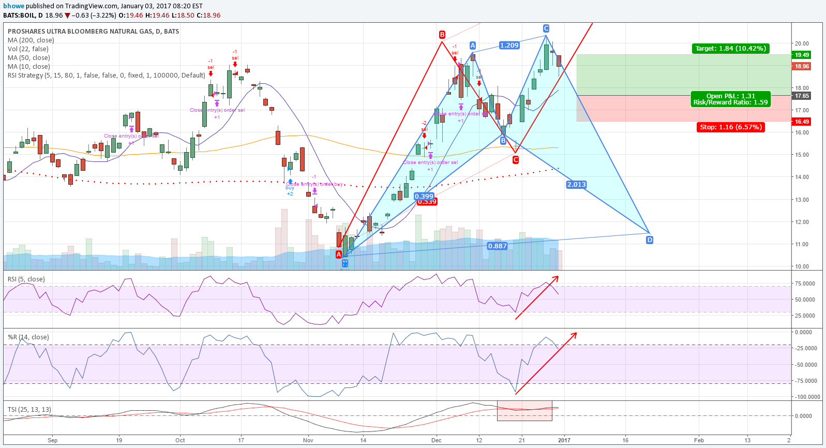Select the Vol (22, false) legend entry
The height and width of the screenshot is (448, 826).
[x=28, y=49]
